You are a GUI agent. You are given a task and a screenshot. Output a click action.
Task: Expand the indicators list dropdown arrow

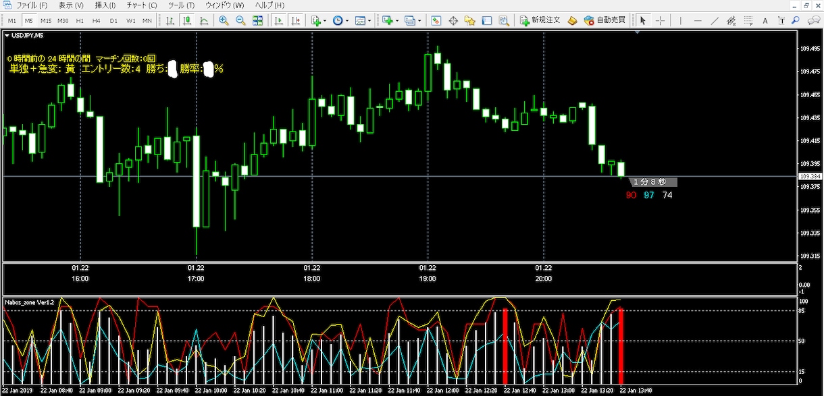(x=326, y=21)
